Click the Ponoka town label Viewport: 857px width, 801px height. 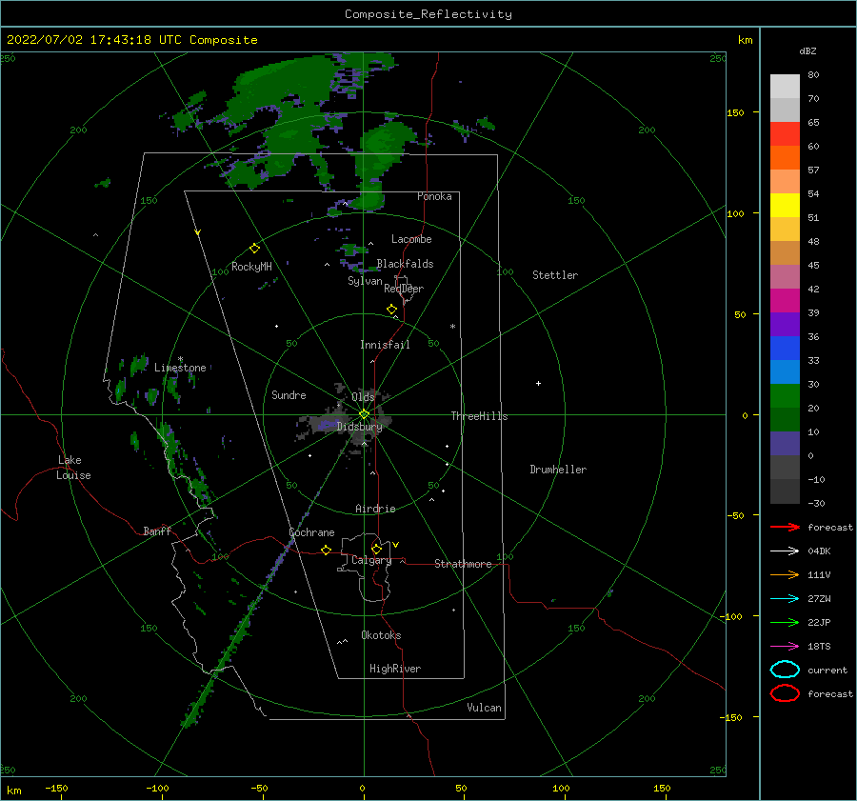point(434,196)
